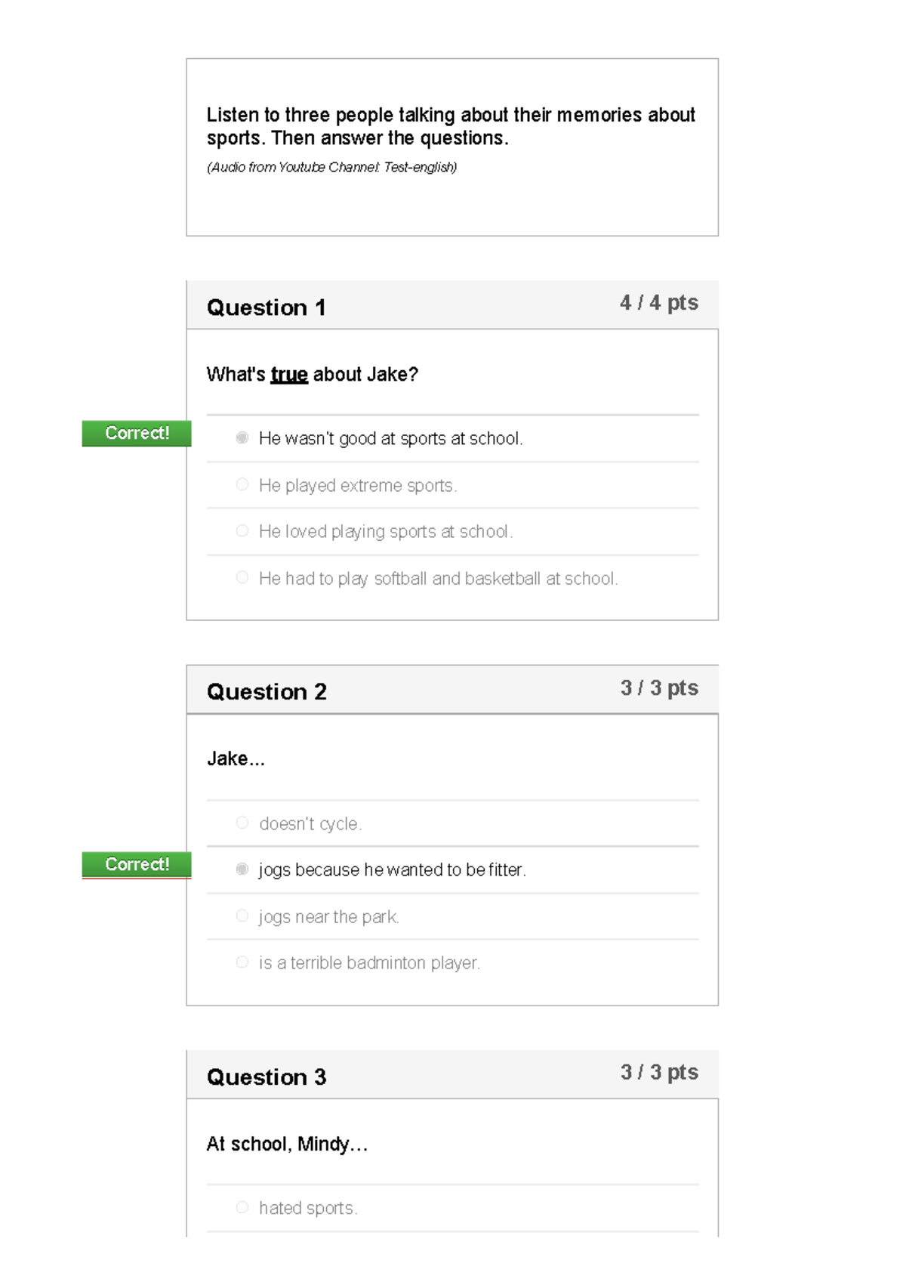Screen dimensions: 906x1282
Task: Click the '3 / 3 pts' label on Question 2
Action: (x=659, y=687)
